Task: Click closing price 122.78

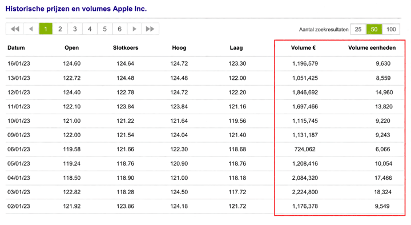Action: click(x=125, y=93)
